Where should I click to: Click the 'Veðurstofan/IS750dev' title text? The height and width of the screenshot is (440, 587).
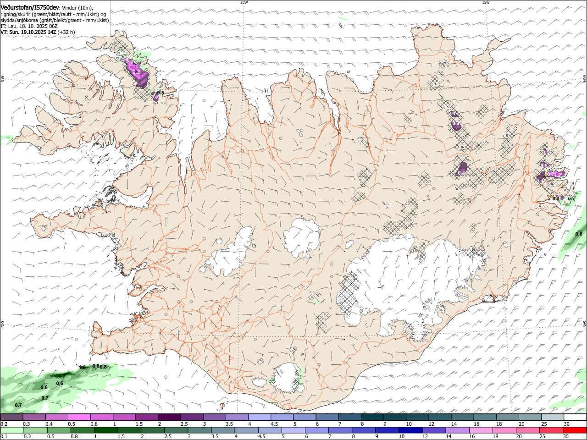point(29,7)
